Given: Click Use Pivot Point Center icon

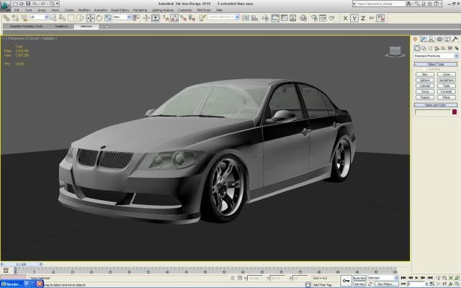Looking at the screenshot, I should (136, 18).
